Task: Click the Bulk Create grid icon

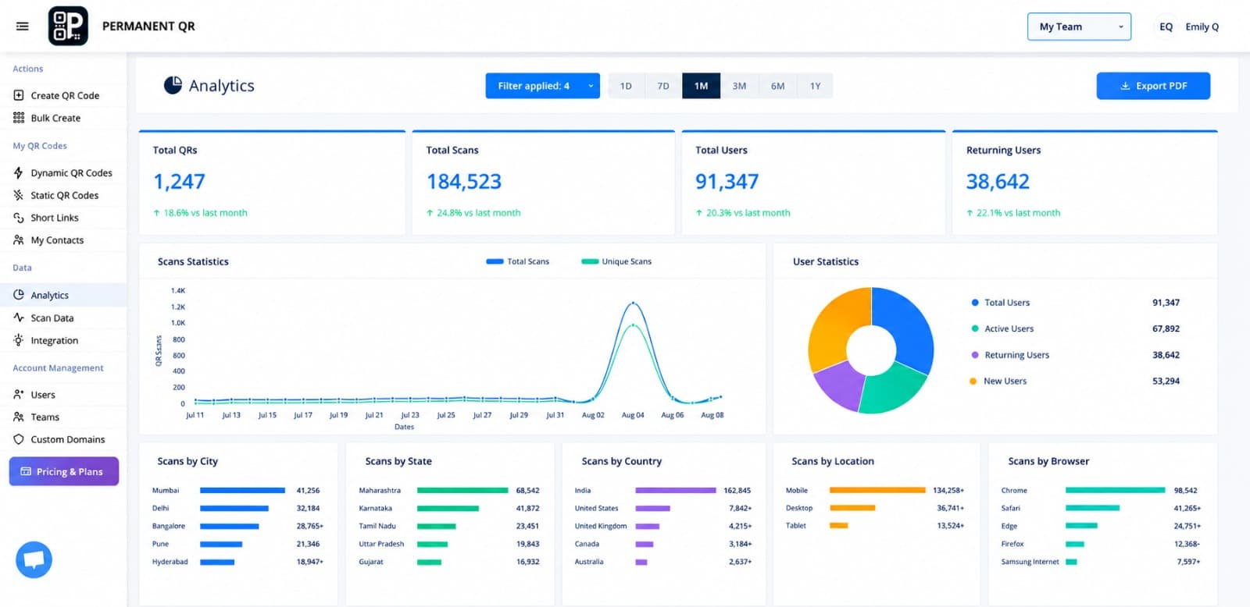Action: [19, 118]
